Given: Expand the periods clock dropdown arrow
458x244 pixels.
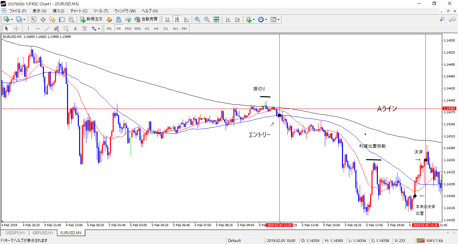Looking at the screenshot, I should (x=266, y=19).
